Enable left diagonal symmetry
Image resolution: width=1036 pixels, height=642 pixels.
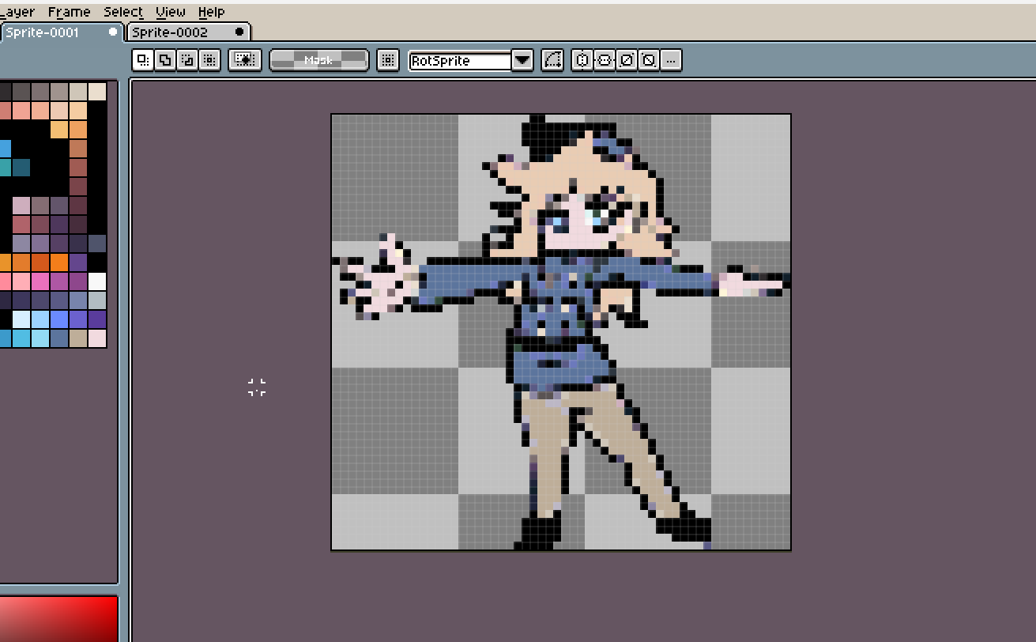point(648,59)
